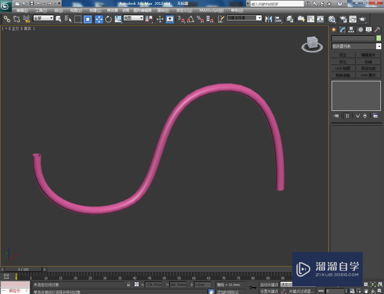Expand the undo history arrow
The image size is (384, 294).
44,4
